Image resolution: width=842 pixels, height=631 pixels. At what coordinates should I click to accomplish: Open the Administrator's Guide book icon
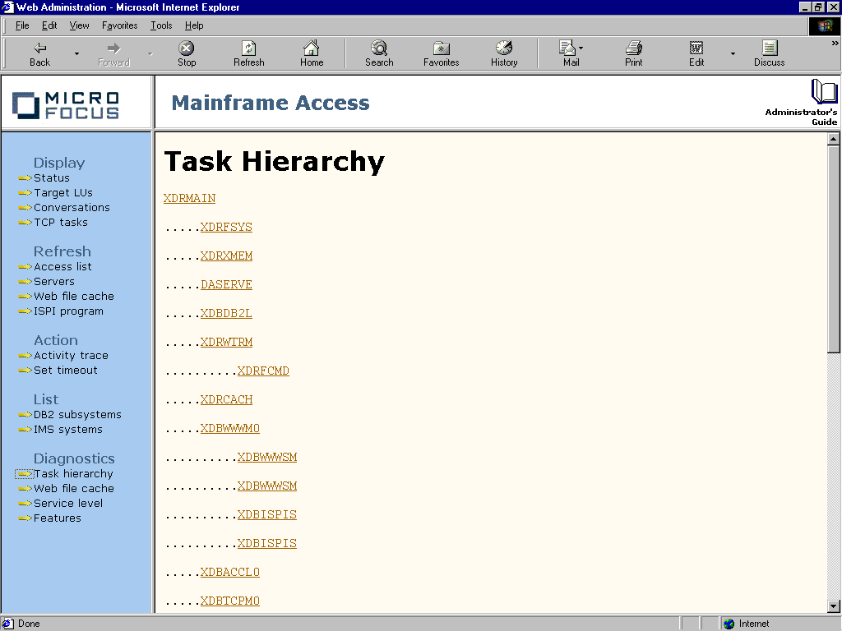click(x=825, y=93)
